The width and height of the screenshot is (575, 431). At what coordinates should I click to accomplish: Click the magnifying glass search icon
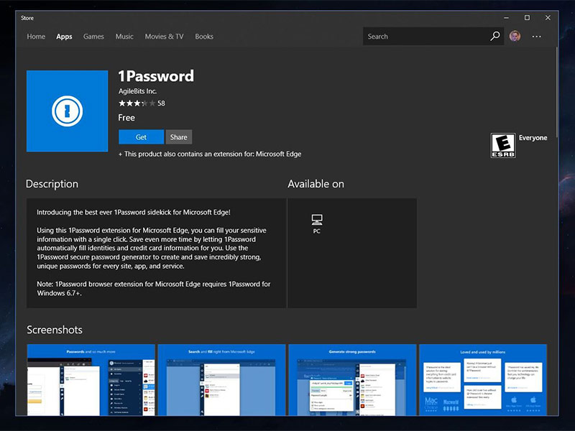[495, 36]
